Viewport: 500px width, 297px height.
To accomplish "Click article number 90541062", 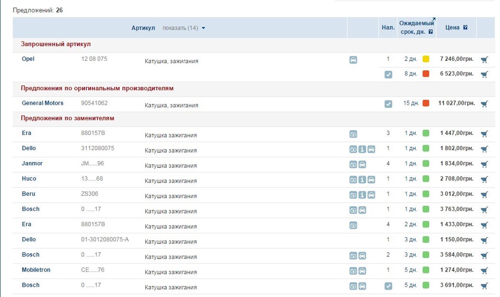I will (94, 103).
